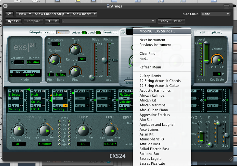
Task: Toggle unison mode
Action: coord(110,32)
